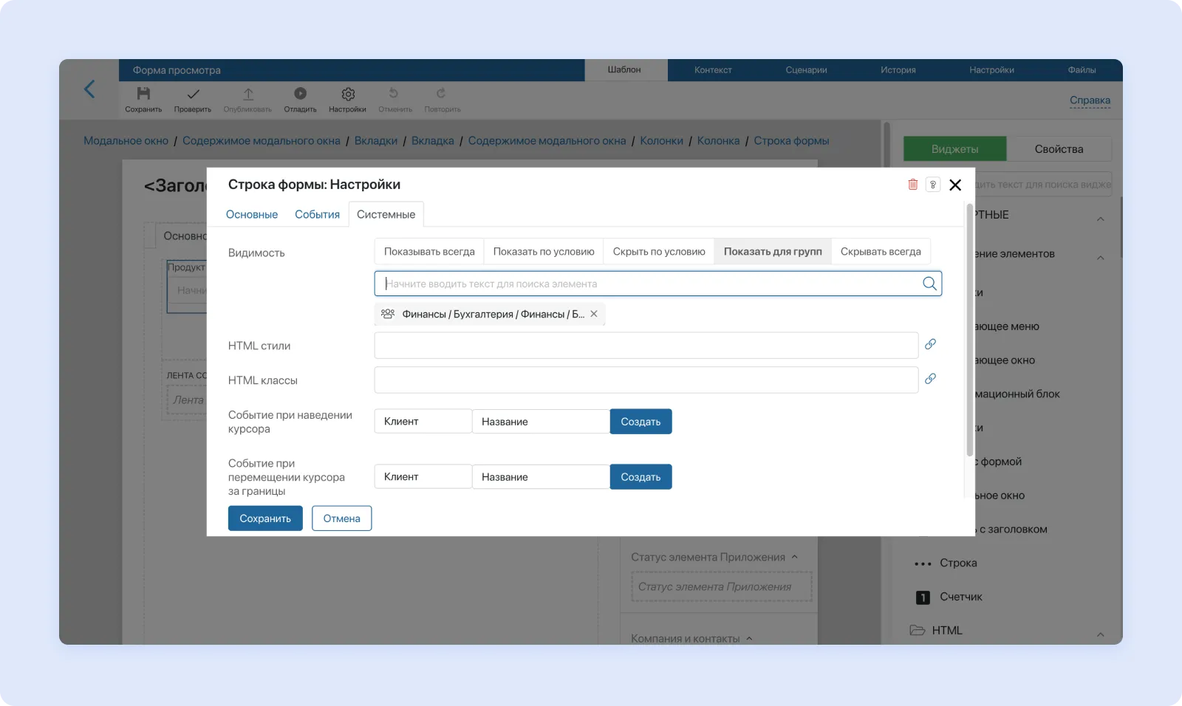Open the Клиент dropdown for hover event
Image resolution: width=1182 pixels, height=706 pixels.
423,422
